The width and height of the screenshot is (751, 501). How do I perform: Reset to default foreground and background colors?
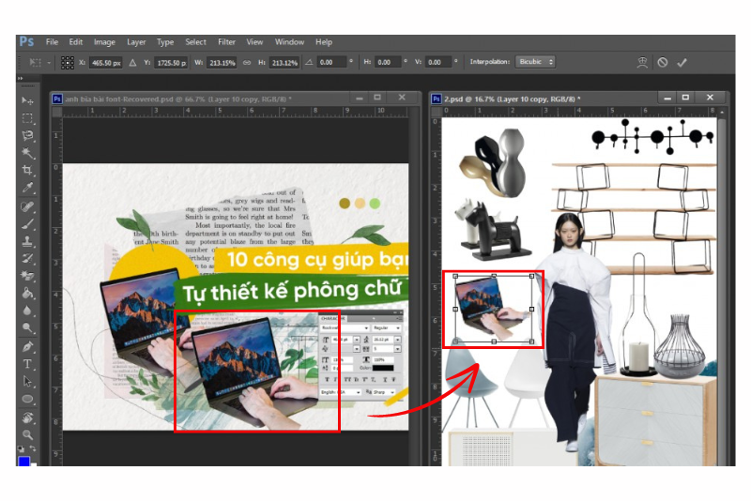click(21, 448)
